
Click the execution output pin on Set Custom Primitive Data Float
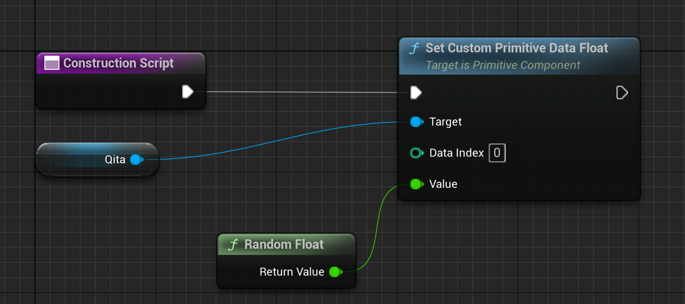[622, 93]
